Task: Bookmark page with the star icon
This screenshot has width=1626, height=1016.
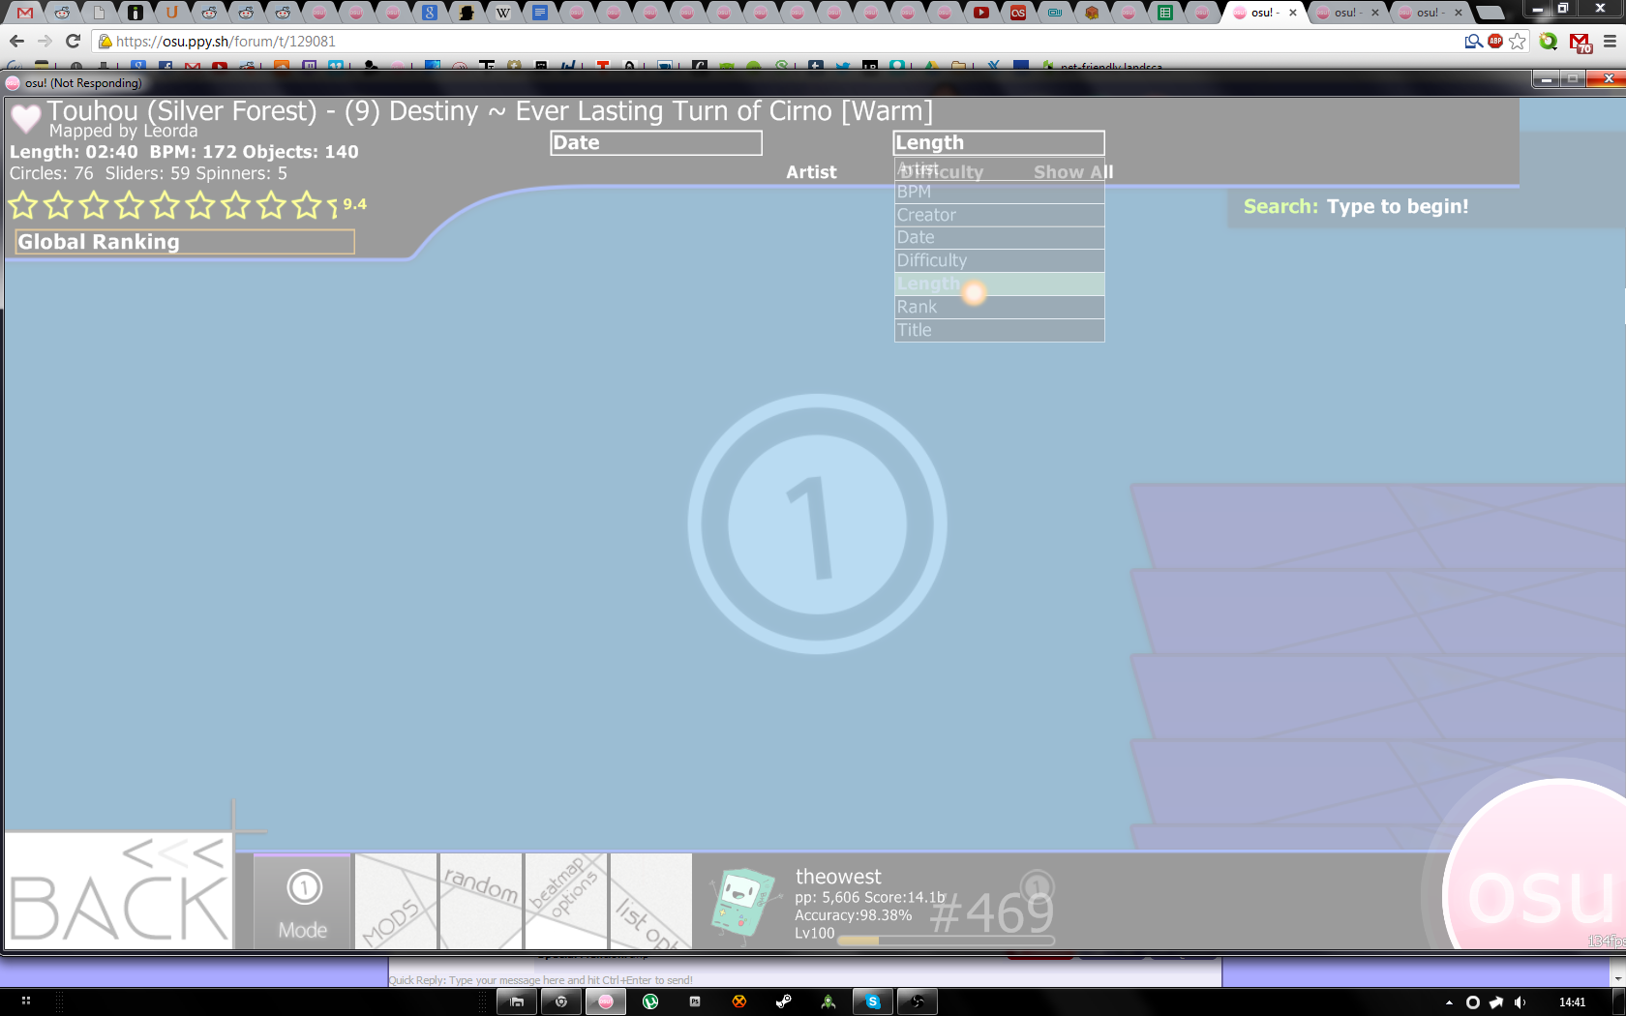Action: pos(1518,41)
